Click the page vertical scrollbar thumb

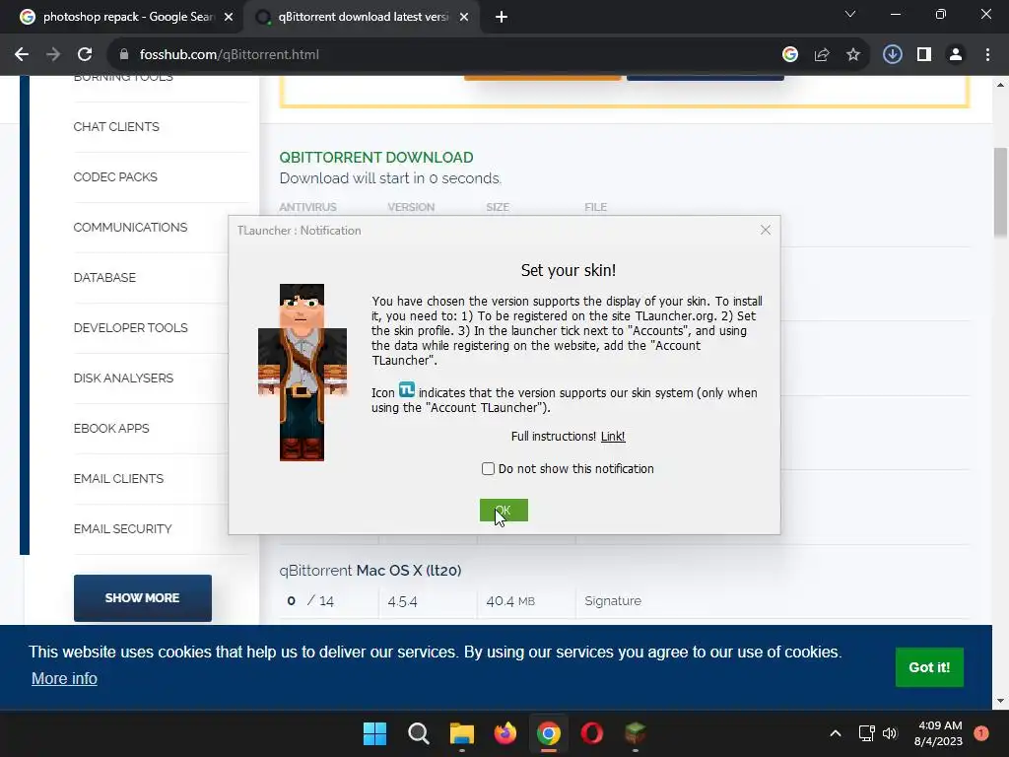1000,193
